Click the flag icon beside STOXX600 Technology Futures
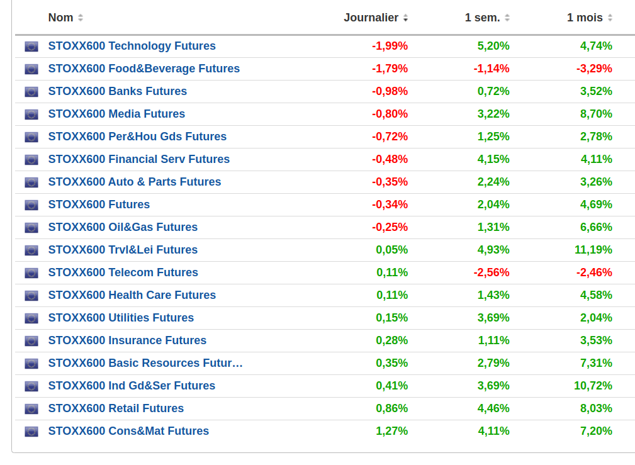635x465 pixels. point(31,47)
